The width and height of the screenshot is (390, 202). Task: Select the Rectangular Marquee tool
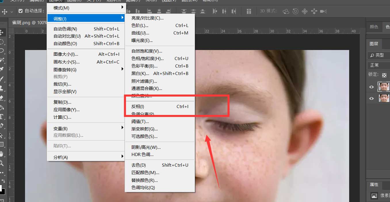tap(1, 42)
